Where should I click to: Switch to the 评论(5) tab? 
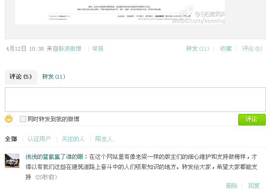(21, 77)
